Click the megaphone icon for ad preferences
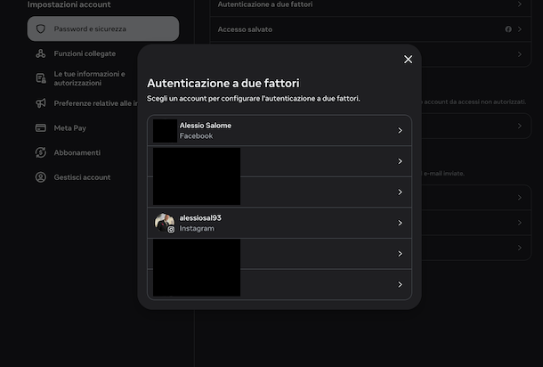 point(41,103)
